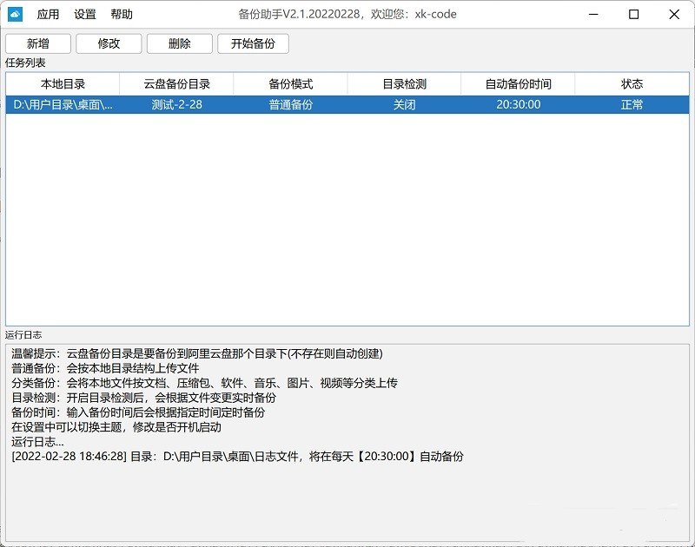Click the cloud app logo icon
The height and width of the screenshot is (547, 695).
[14, 13]
